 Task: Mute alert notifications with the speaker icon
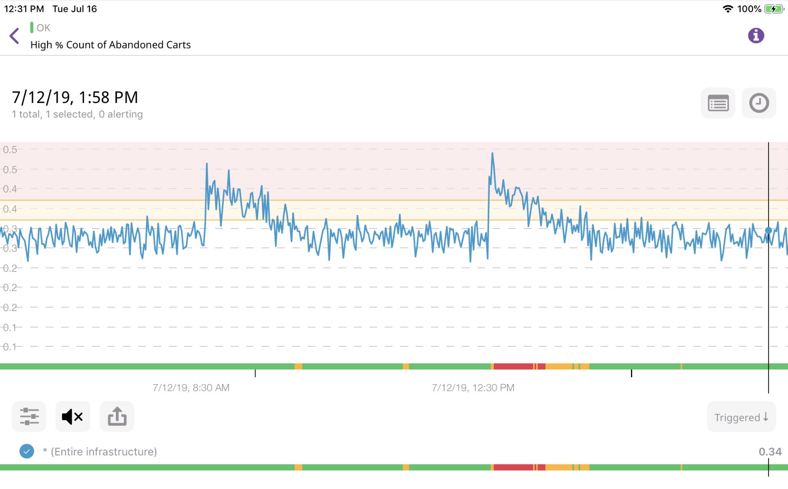coord(72,417)
